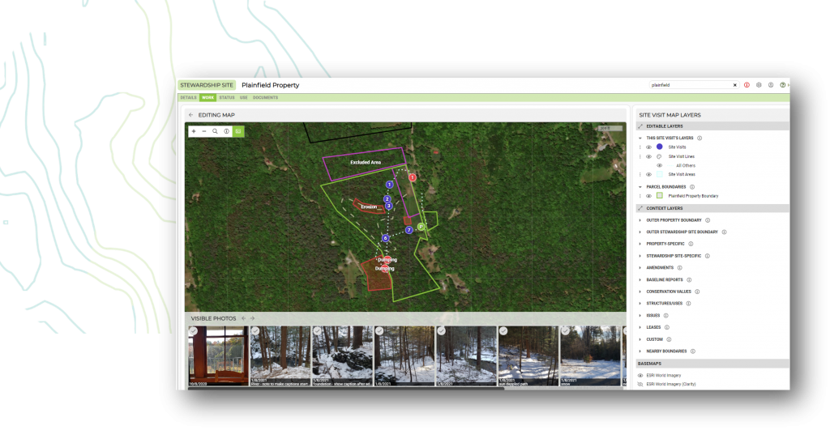Screen dimensions: 830x430
Task: Open the Documents tab
Action: 265,97
